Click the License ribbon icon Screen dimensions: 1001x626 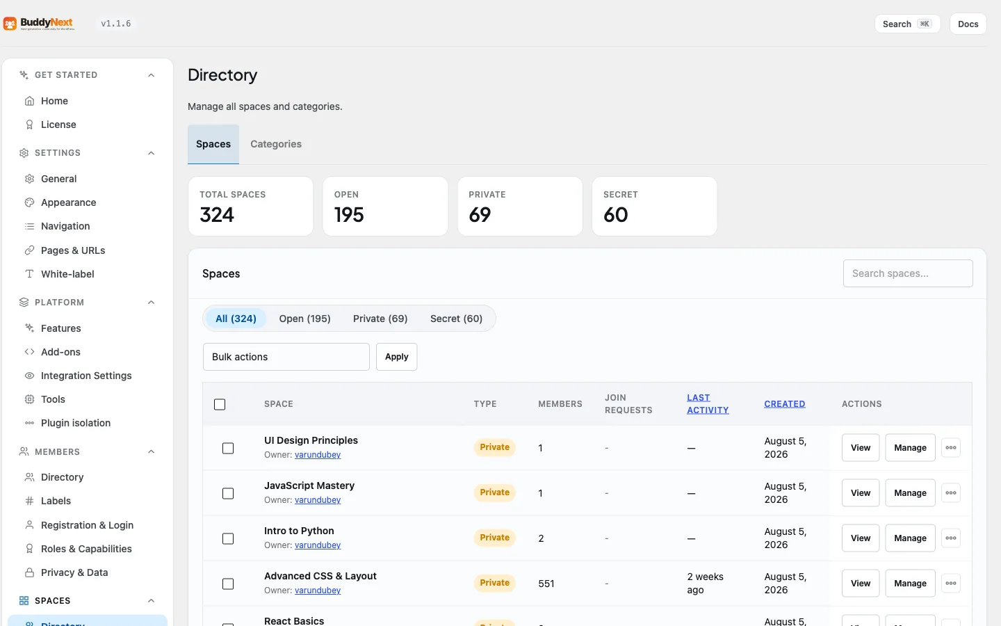point(29,125)
